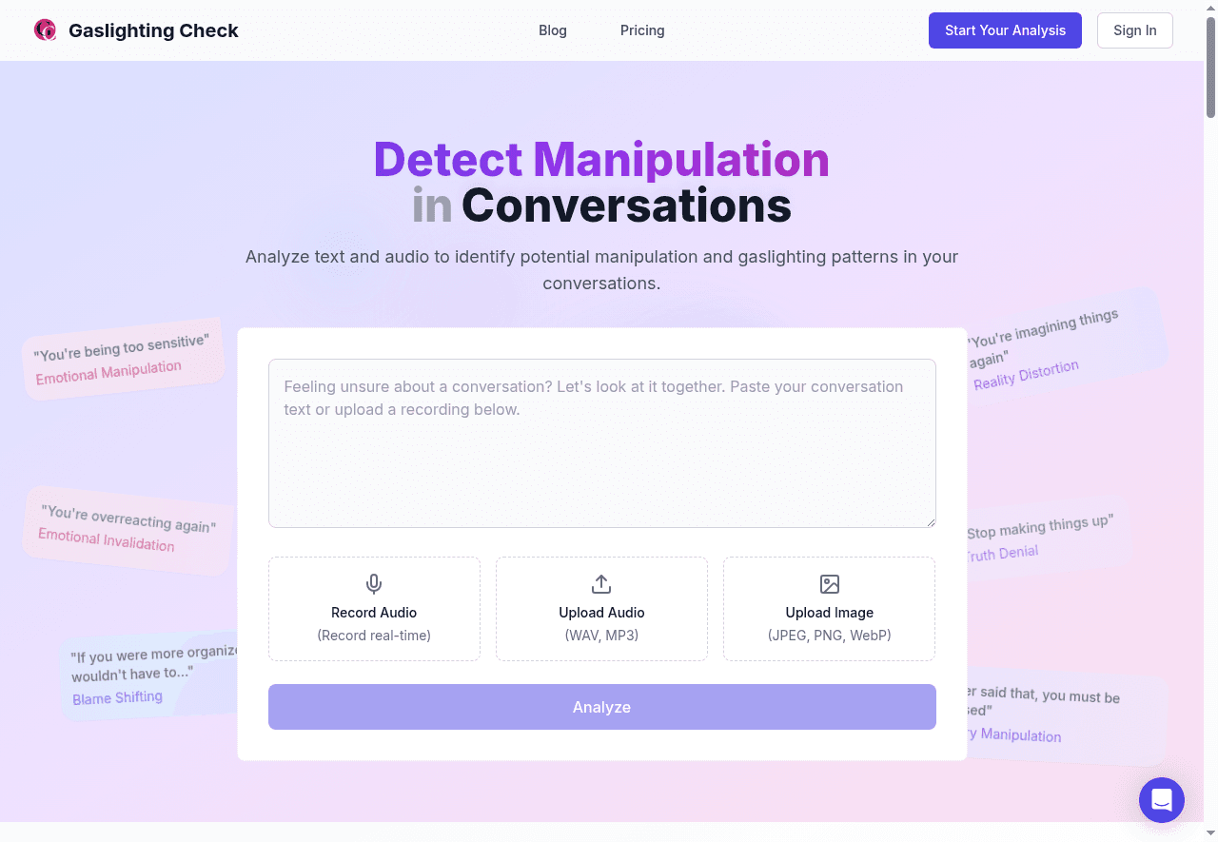Focus the conversation text input area
1218x842 pixels.
point(601,442)
